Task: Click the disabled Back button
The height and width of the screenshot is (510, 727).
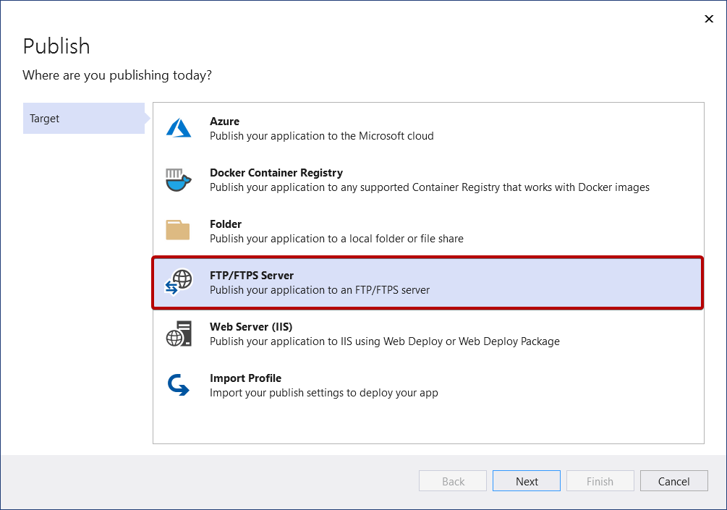Action: (452, 480)
